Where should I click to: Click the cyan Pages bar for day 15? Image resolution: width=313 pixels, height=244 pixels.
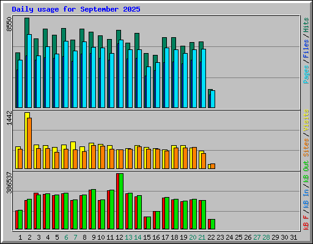tap(149, 87)
